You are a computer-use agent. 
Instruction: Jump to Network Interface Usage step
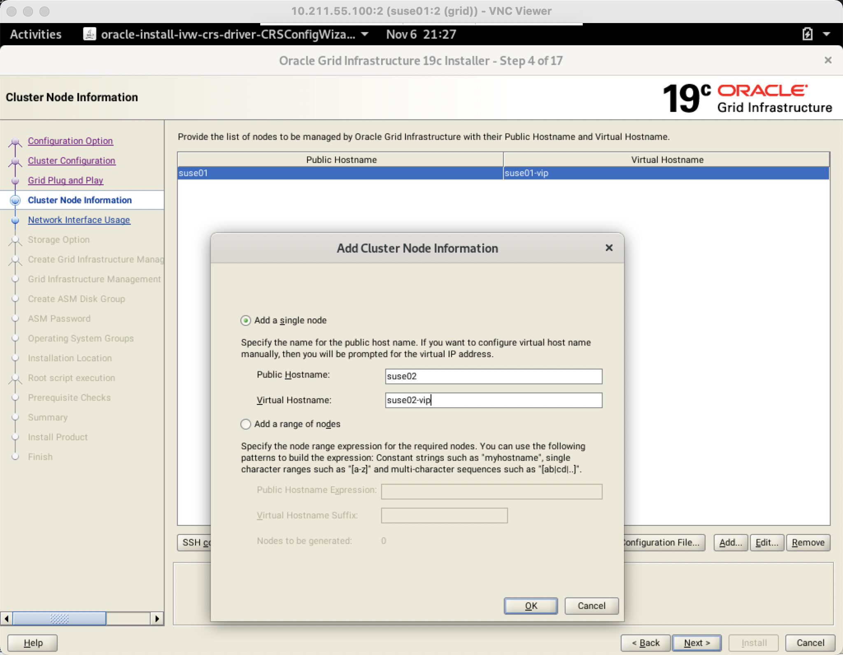pos(79,220)
